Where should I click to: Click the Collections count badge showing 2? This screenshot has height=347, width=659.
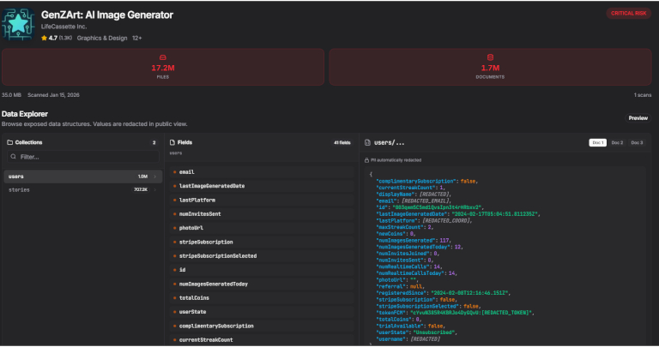154,143
